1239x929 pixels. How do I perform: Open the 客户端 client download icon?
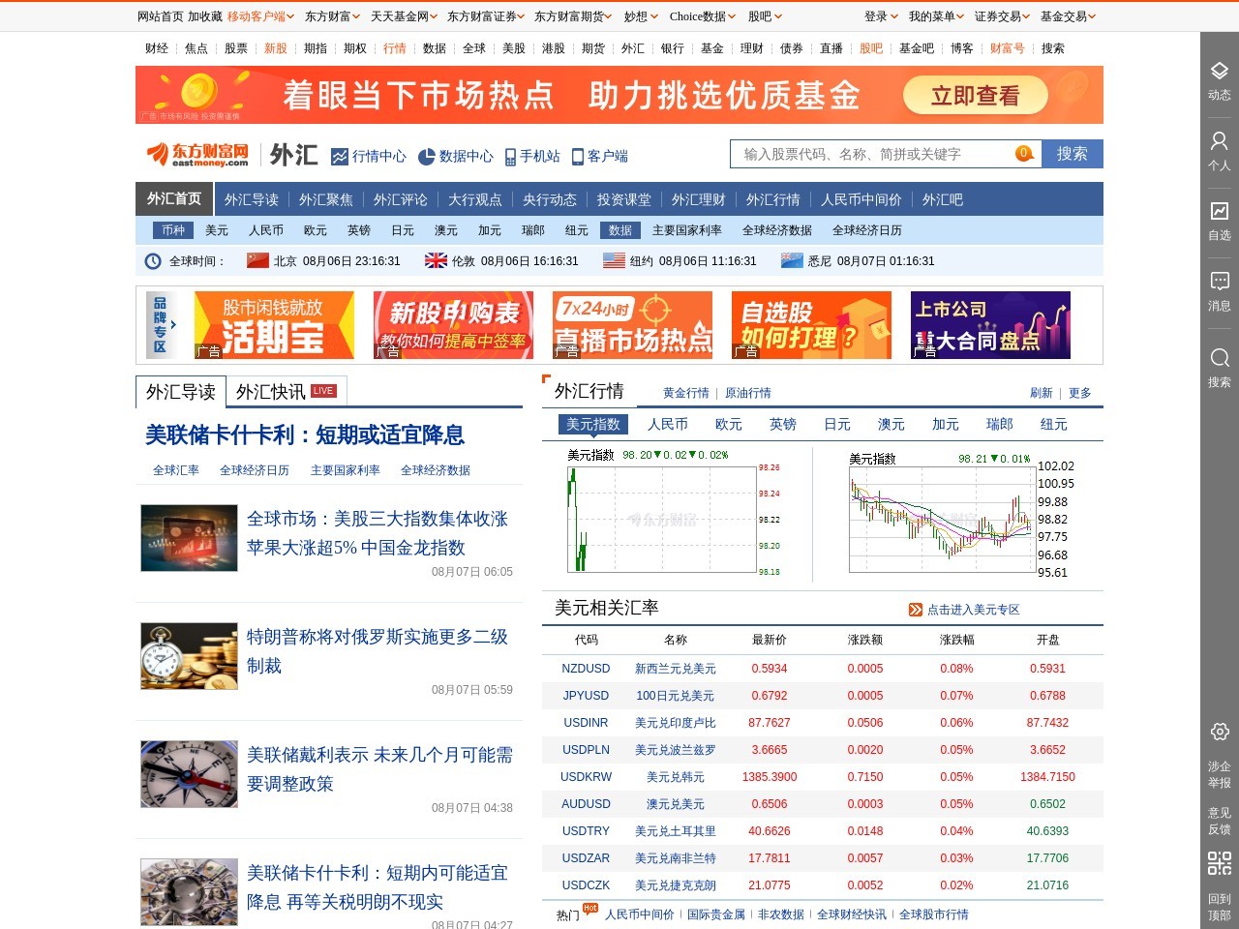coord(578,155)
